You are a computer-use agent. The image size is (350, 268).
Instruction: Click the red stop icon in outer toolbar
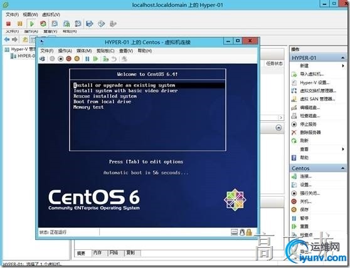pos(9,24)
